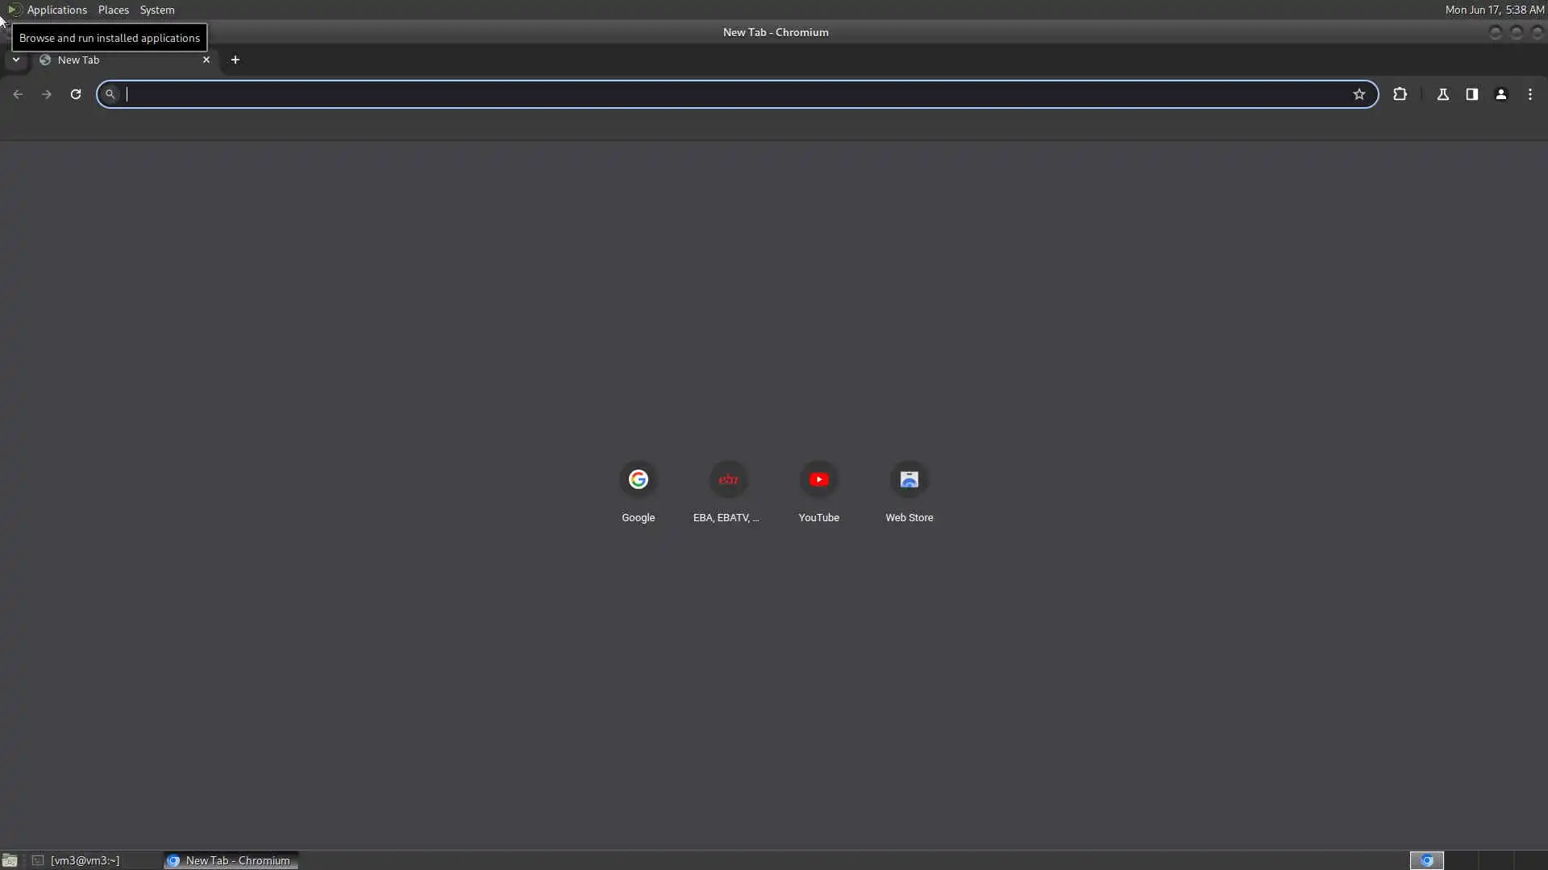
Task: Toggle the side panel icon
Action: [1472, 94]
